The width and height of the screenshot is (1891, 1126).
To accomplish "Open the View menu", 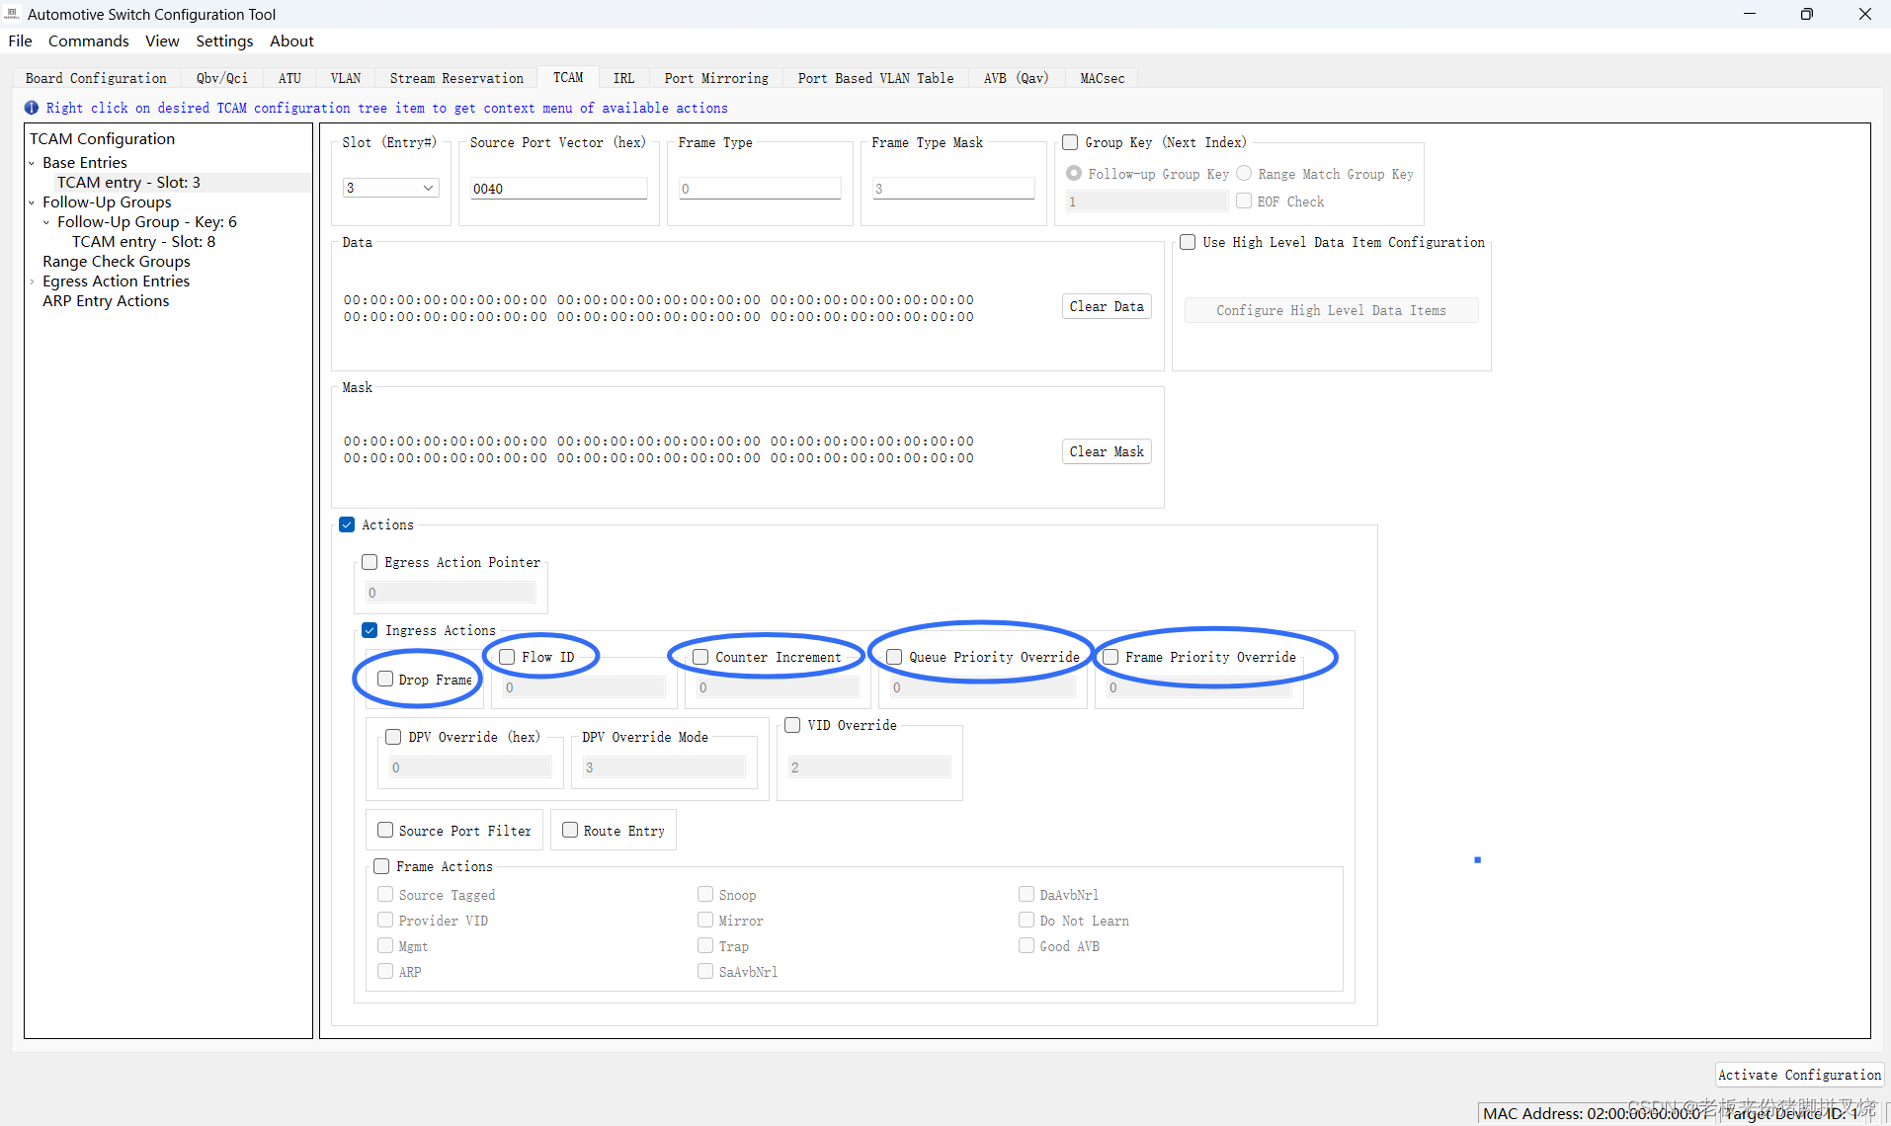I will coord(162,40).
